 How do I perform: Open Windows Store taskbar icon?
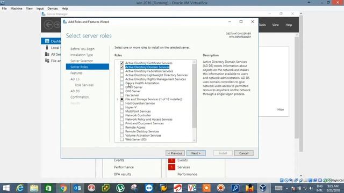(x=48, y=188)
